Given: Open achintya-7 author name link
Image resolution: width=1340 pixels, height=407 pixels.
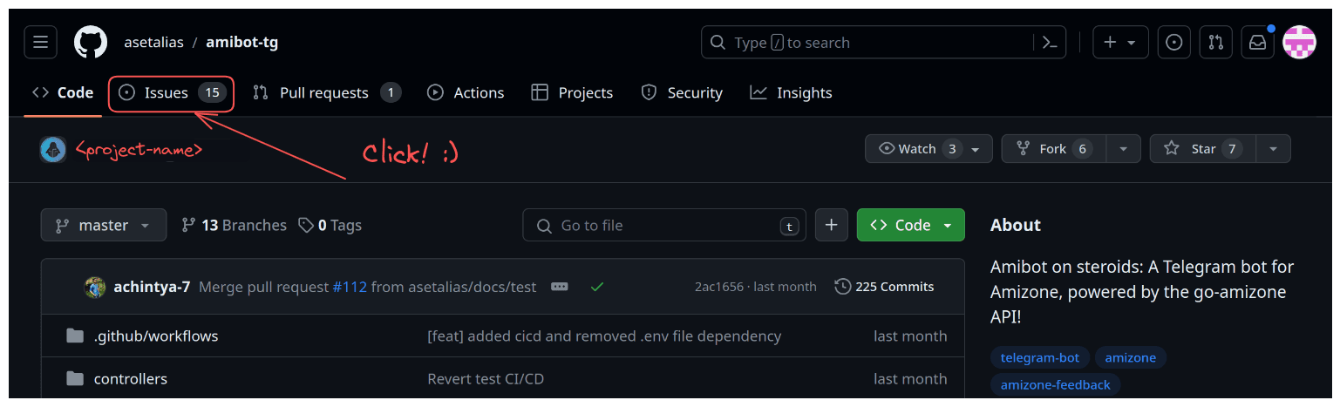Looking at the screenshot, I should coord(152,287).
